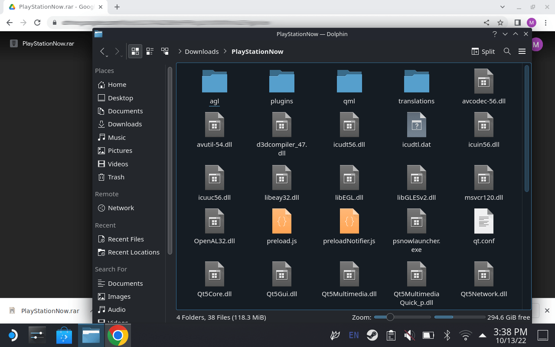Open Discover store from taskbar

[x=64, y=335]
